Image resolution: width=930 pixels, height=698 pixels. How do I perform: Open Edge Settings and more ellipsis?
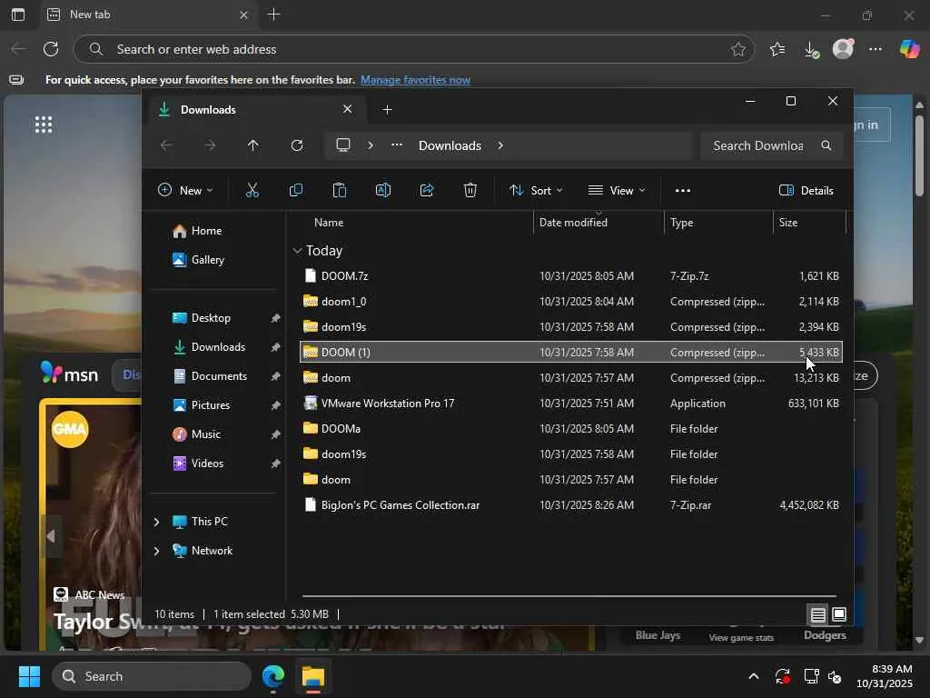pyautogui.click(x=876, y=49)
